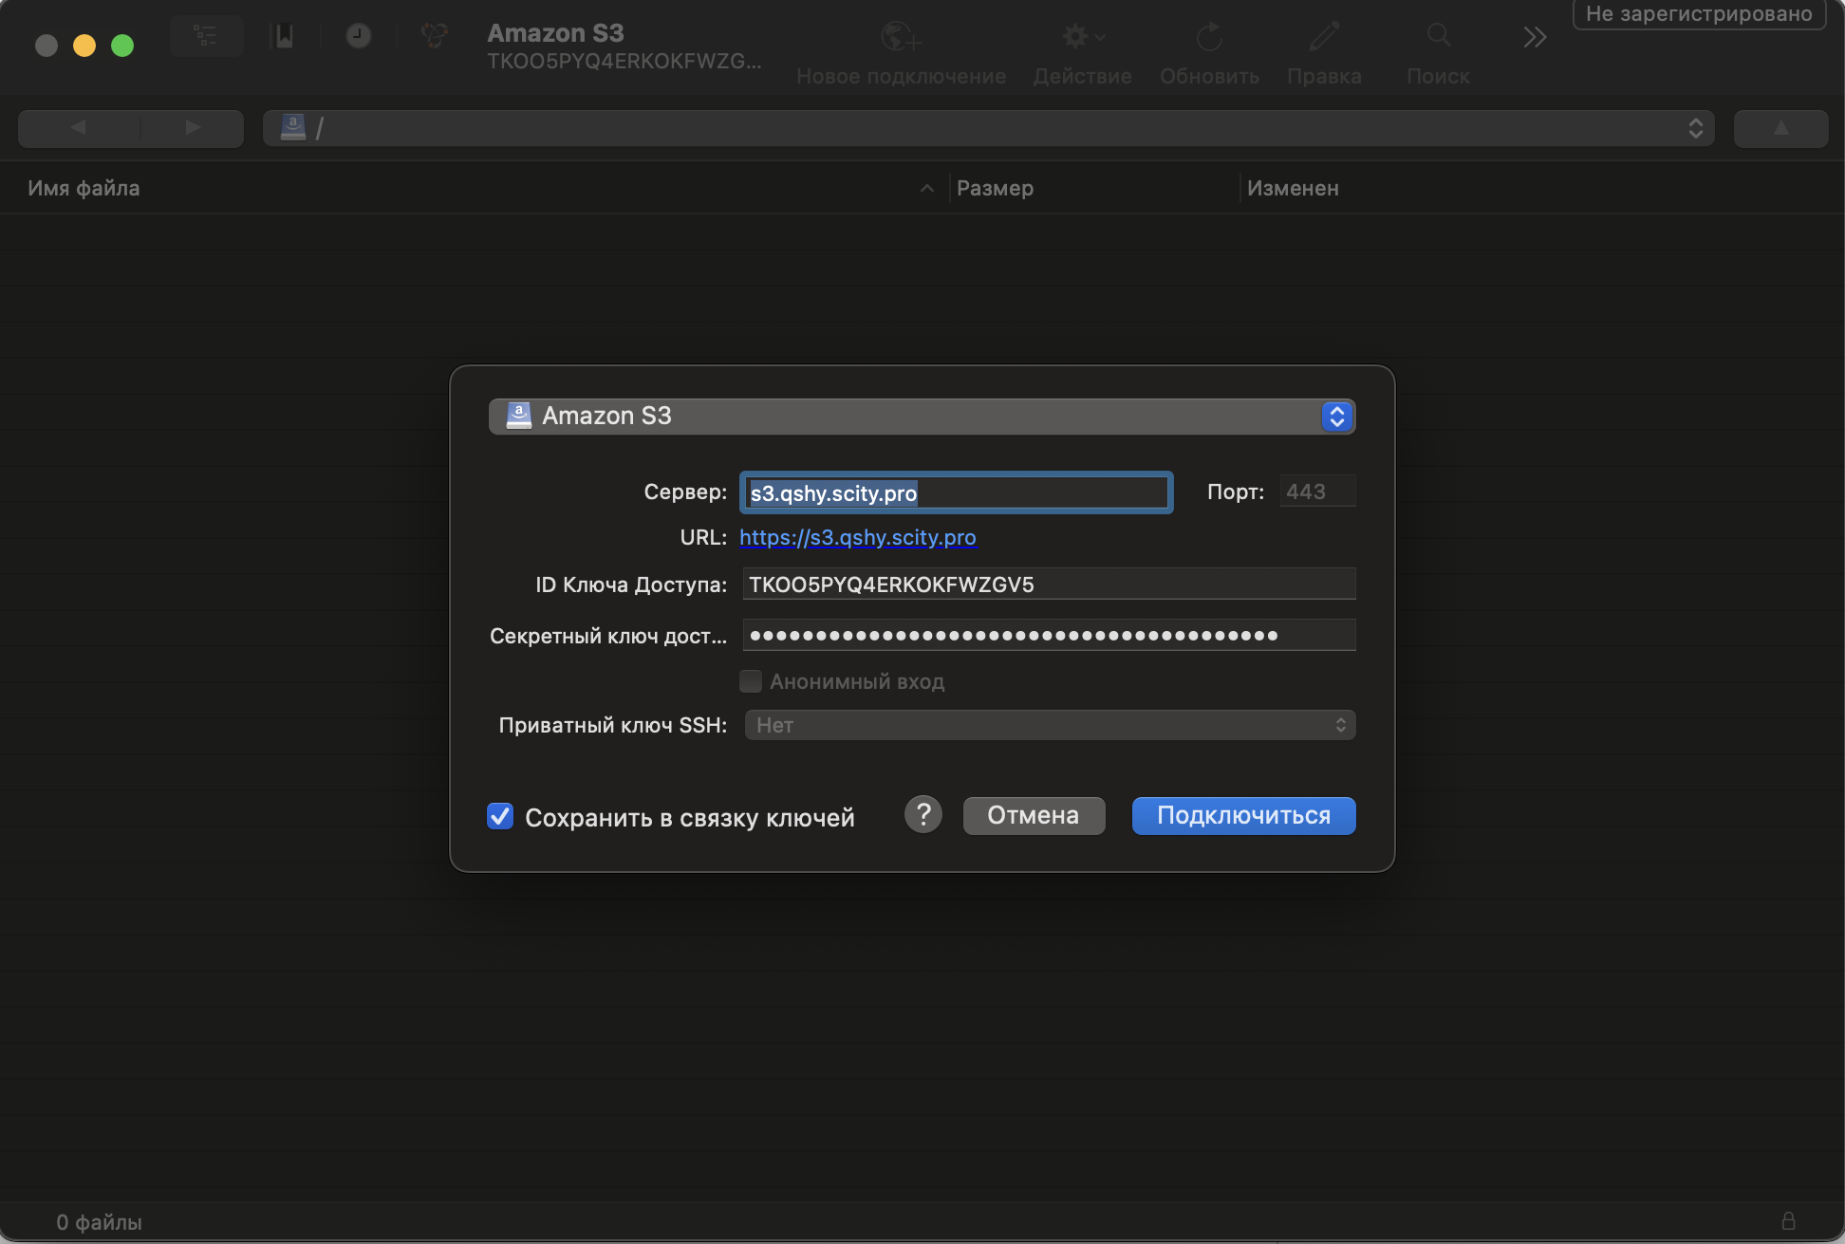Open the Действие gear menu
The width and height of the screenshot is (1845, 1244).
1082,37
